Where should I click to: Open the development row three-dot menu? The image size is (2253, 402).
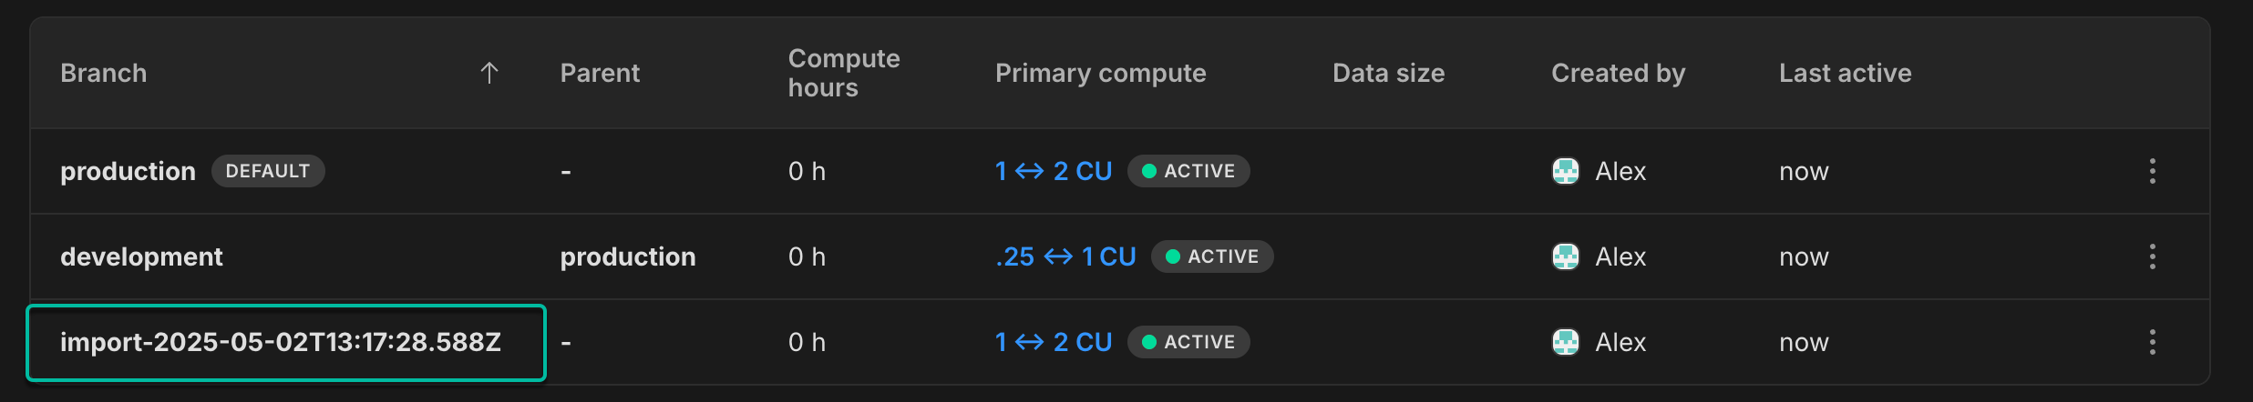(2152, 256)
